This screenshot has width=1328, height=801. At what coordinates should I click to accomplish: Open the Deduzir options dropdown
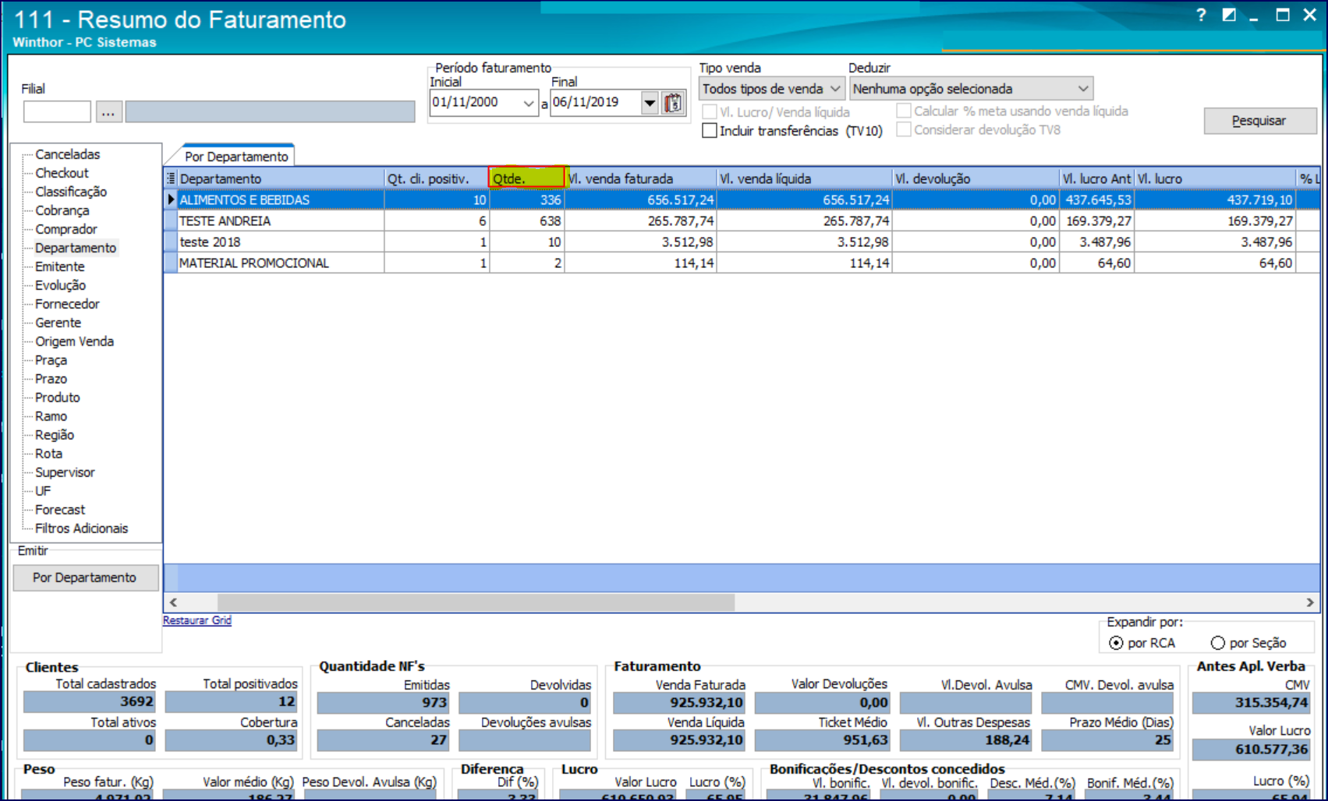point(971,89)
